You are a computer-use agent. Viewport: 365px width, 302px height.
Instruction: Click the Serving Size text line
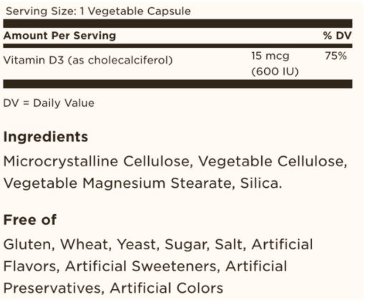[98, 11]
